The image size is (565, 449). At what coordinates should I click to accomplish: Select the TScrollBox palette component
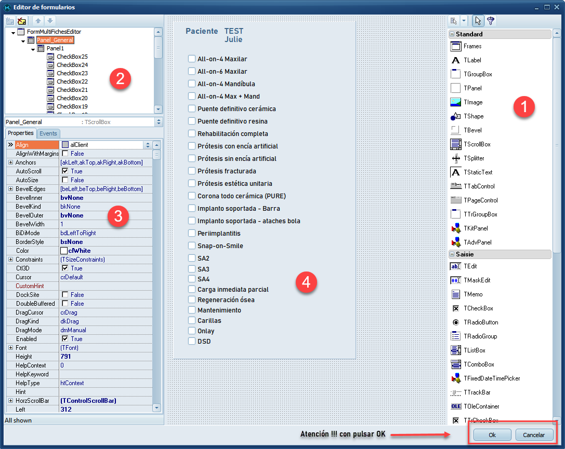point(455,144)
